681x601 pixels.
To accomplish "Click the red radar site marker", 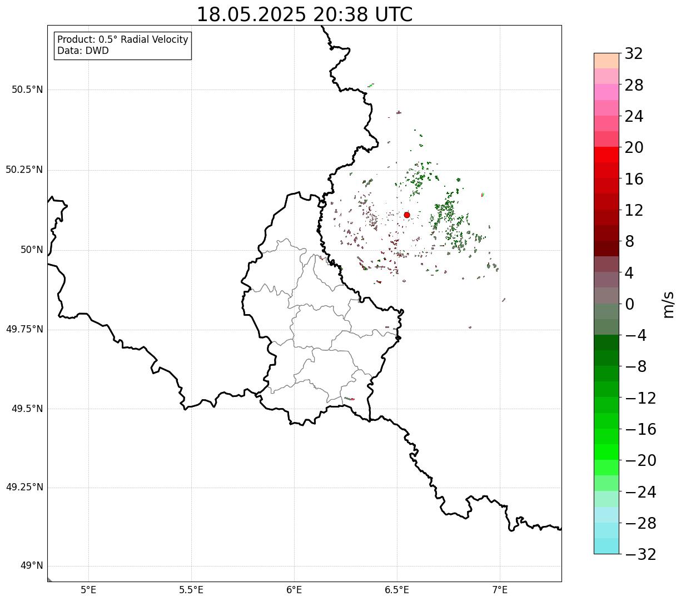I will coord(407,215).
